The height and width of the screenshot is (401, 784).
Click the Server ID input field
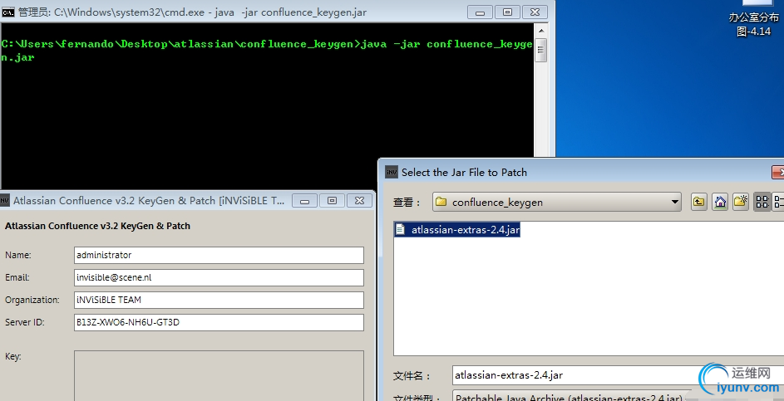[219, 323]
